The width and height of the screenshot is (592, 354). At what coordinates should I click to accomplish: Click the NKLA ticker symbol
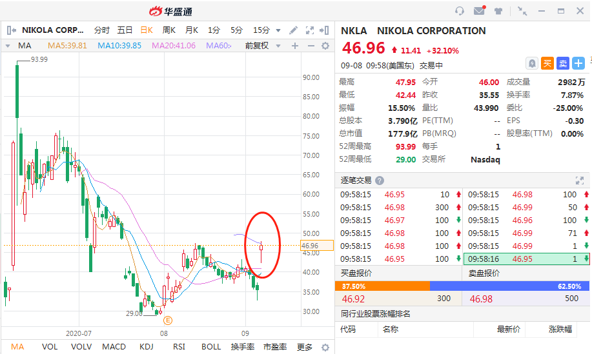(354, 31)
